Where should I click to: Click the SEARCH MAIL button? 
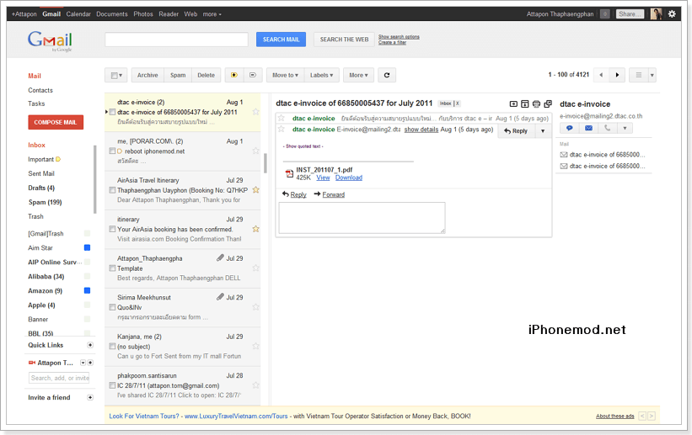[282, 40]
